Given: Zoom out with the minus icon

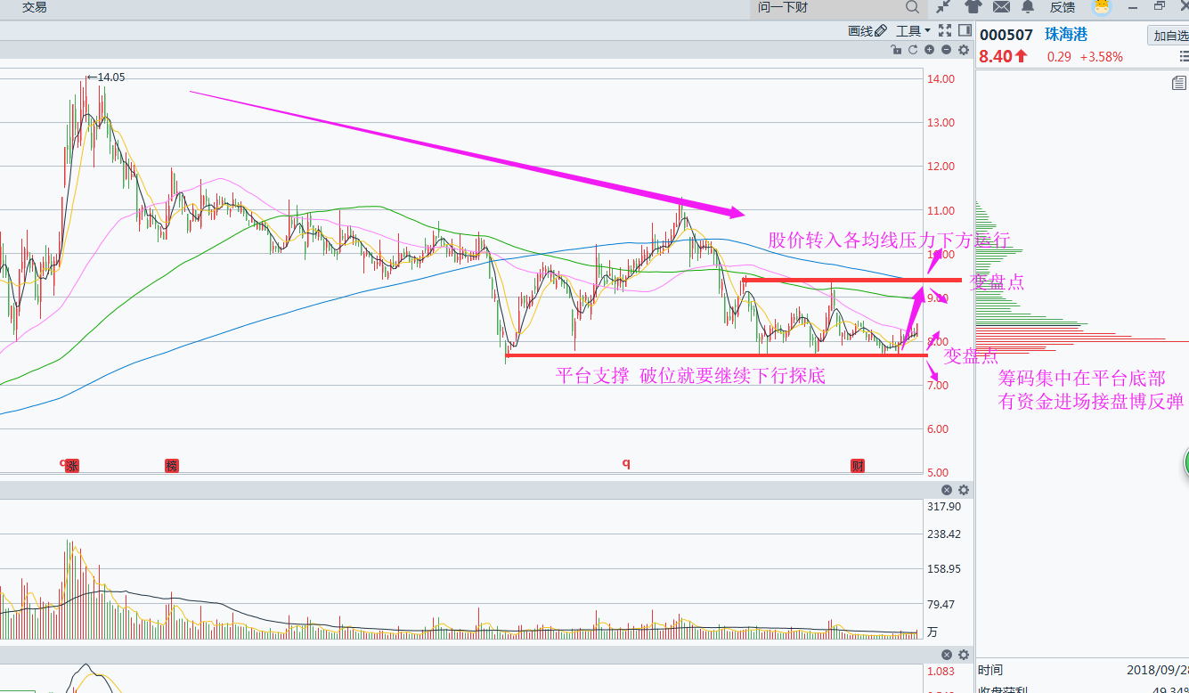Looking at the screenshot, I should (x=946, y=50).
